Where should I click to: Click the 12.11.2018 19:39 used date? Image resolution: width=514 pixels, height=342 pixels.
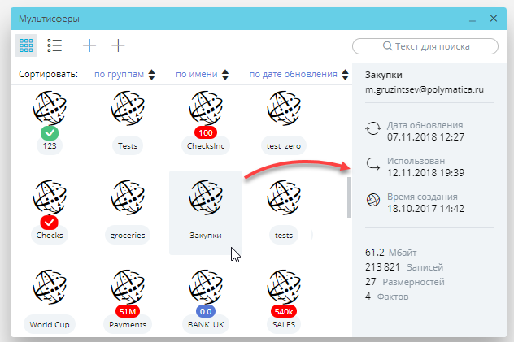425,172
